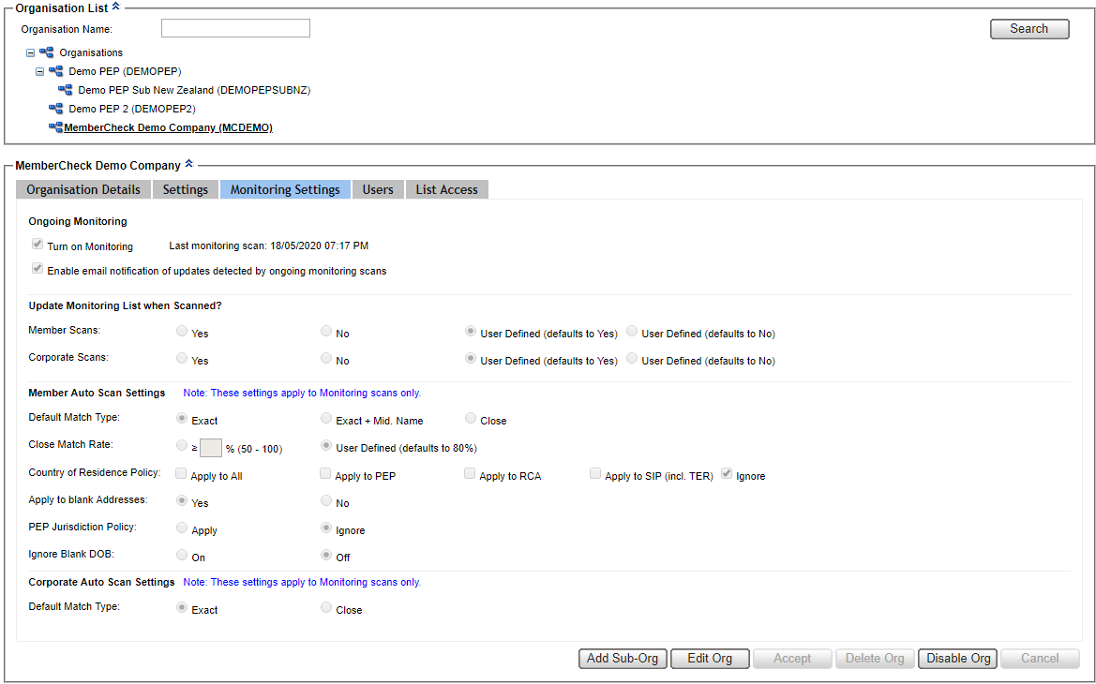The image size is (1096, 684).
Task: Click the Delete Org button
Action: [875, 658]
